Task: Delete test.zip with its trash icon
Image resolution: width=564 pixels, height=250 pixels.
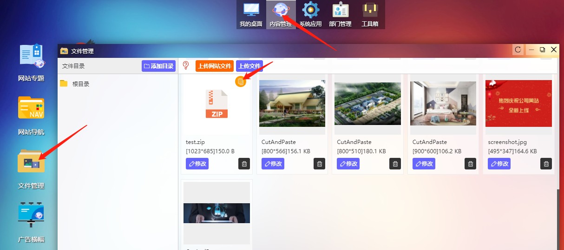Action: [x=244, y=163]
